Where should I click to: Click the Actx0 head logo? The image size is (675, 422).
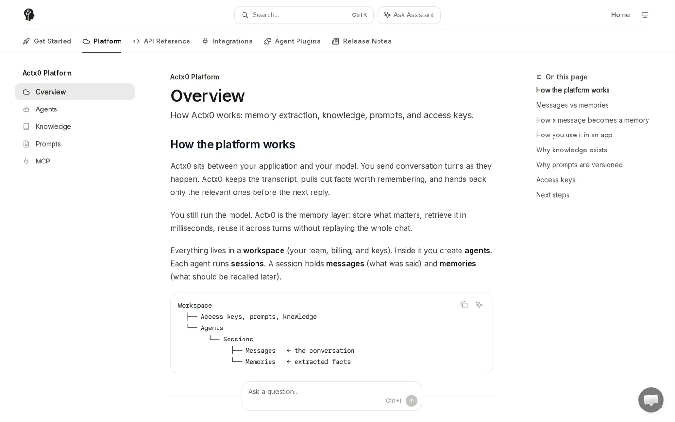29,15
